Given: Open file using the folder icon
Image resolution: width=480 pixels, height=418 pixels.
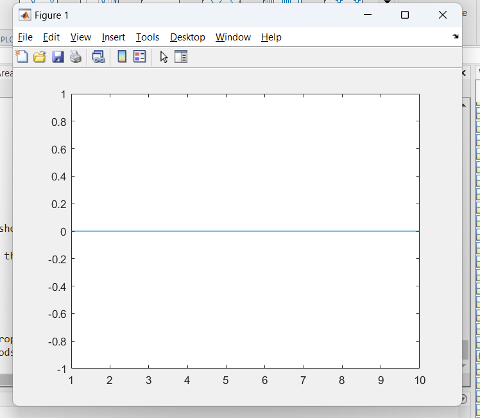Looking at the screenshot, I should click(x=40, y=57).
